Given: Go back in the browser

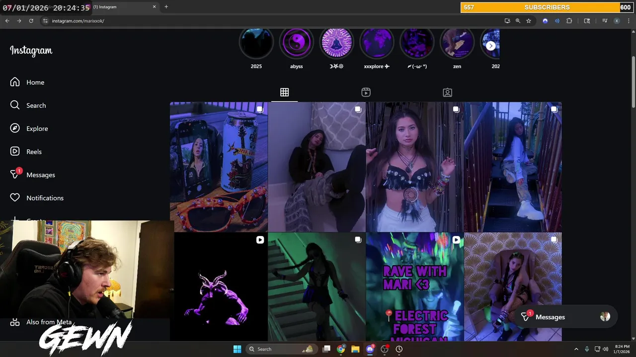Looking at the screenshot, I should tap(7, 21).
